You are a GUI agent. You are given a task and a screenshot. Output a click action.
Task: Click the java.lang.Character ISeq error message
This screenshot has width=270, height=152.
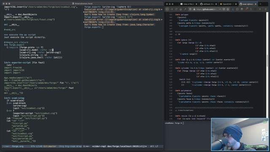119,24
